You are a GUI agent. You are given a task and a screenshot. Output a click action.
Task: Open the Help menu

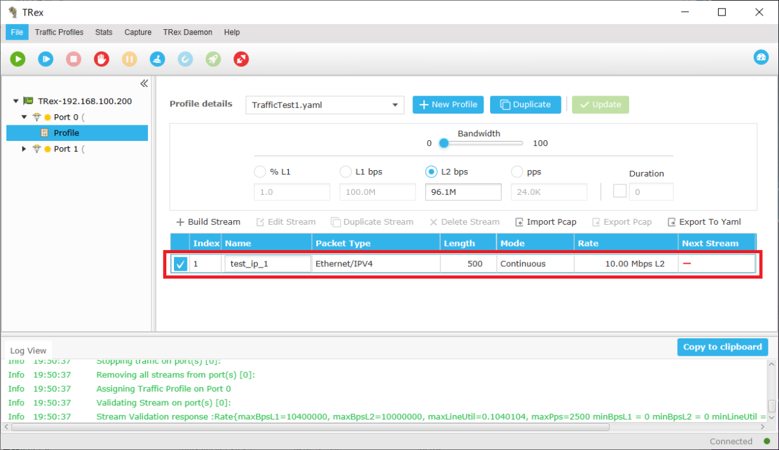pos(232,32)
